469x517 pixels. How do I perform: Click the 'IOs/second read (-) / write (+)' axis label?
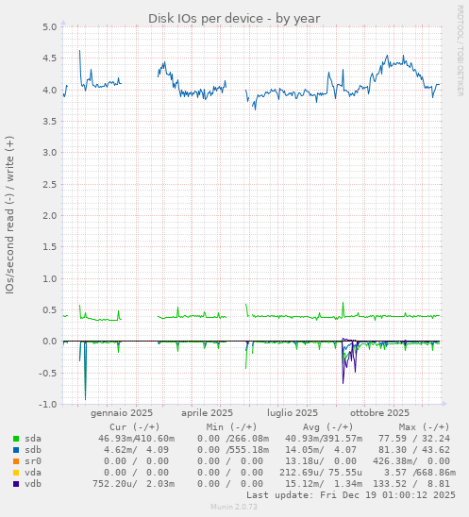click(x=9, y=215)
